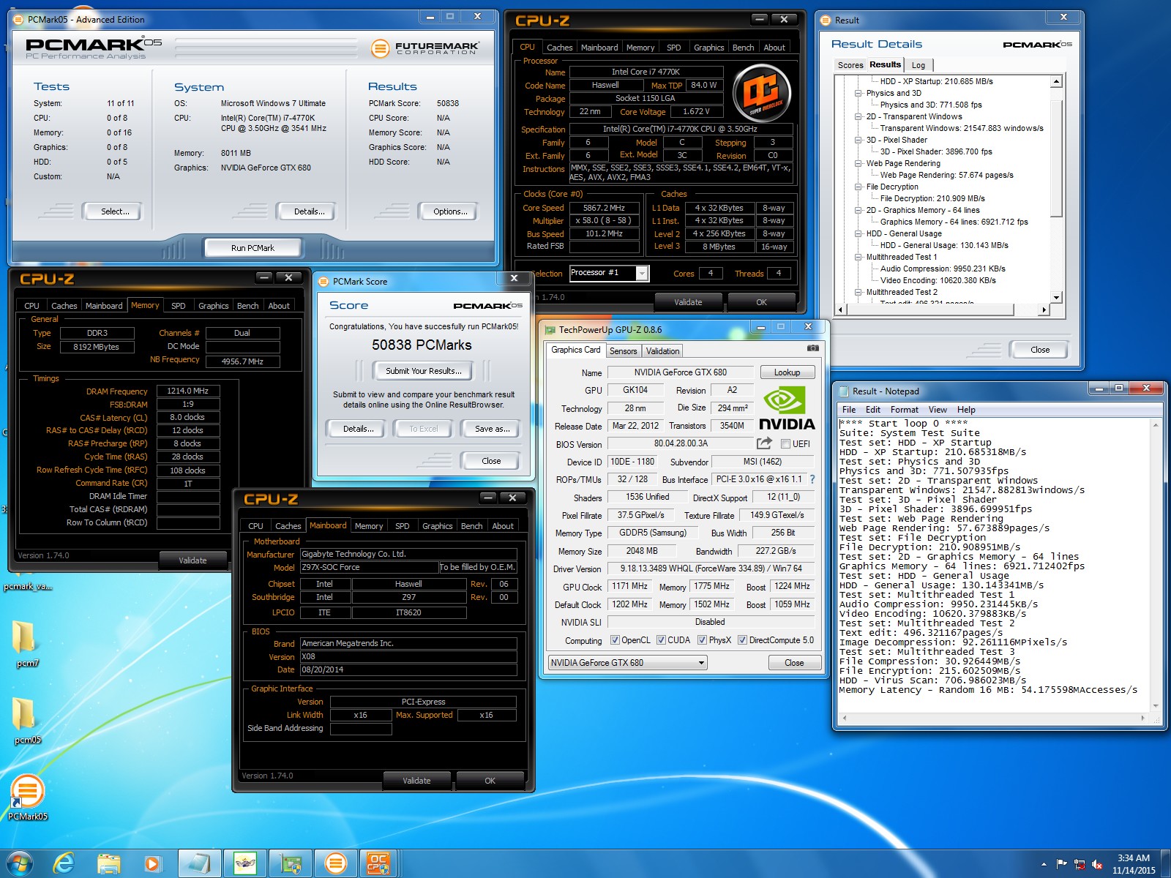Open Caches tab in top CPU-Z window
The height and width of the screenshot is (878, 1171).
point(559,48)
